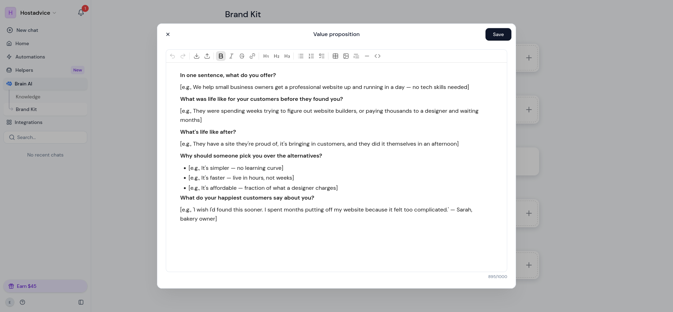
Task: Open the Knowledge sub-item
Action: coord(28,97)
